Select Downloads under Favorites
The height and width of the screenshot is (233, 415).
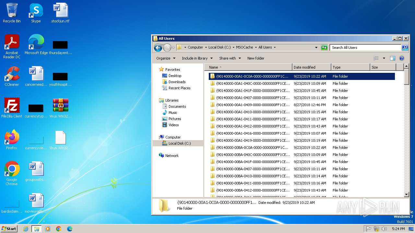click(177, 82)
